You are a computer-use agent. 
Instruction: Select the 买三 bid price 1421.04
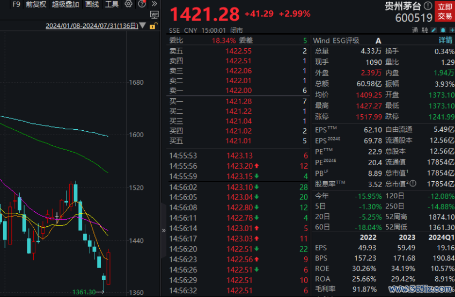tap(239, 121)
